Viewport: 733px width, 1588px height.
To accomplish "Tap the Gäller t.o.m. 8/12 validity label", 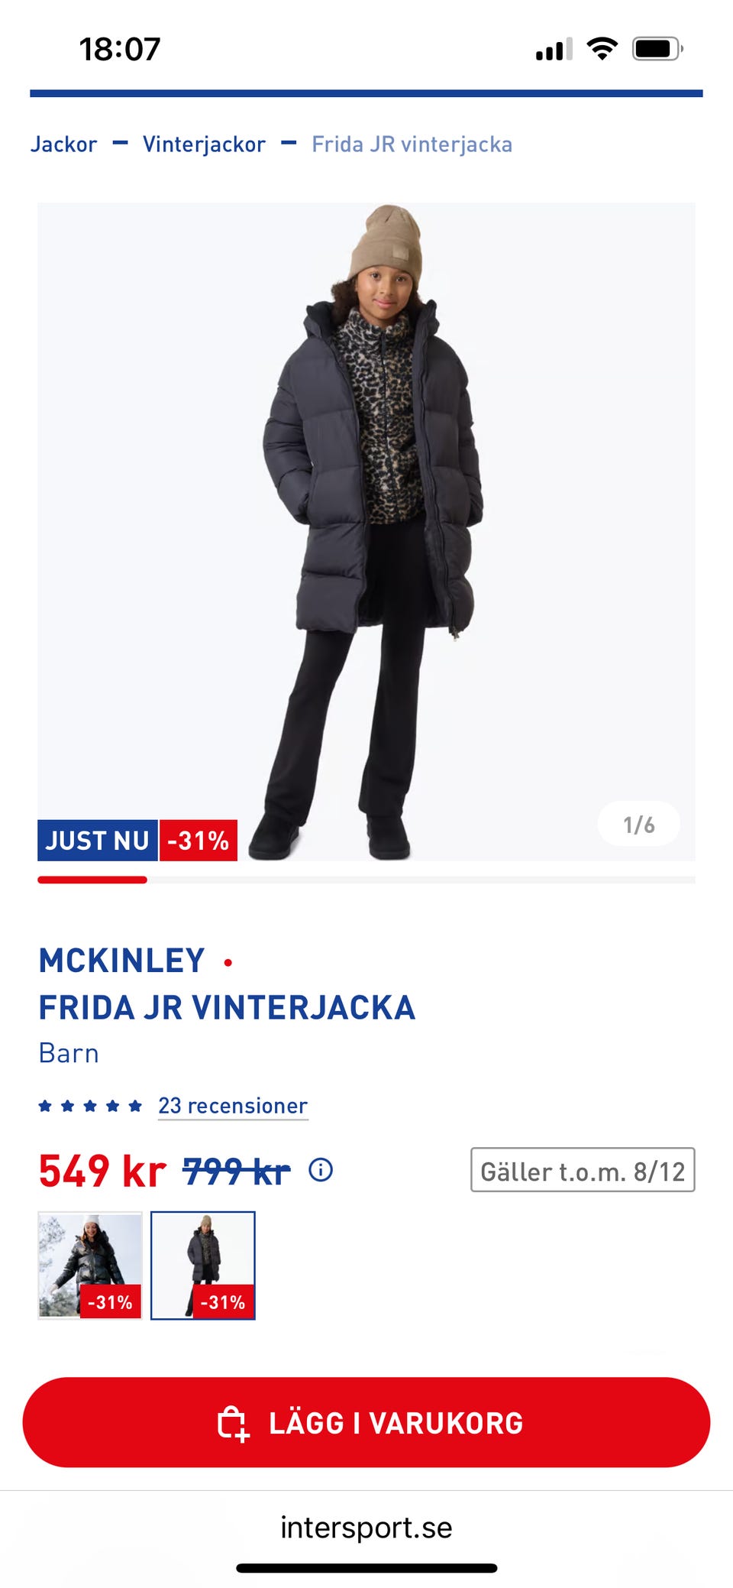I will (x=583, y=1169).
